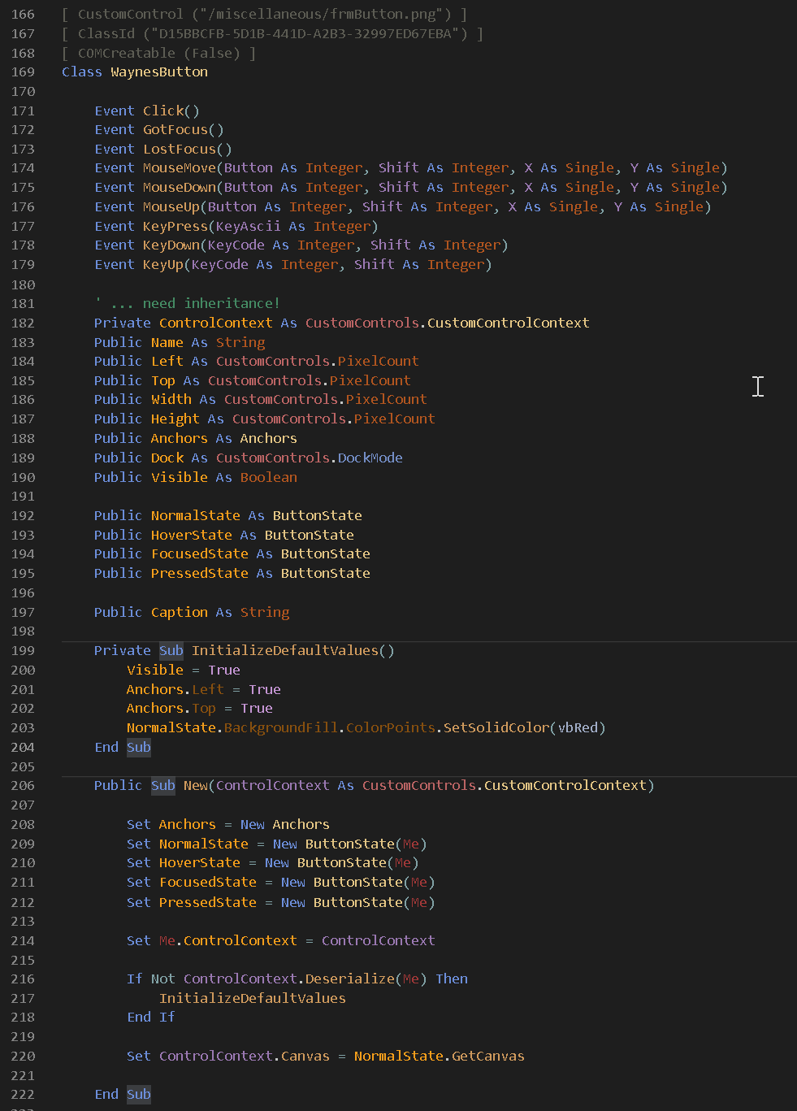This screenshot has width=797, height=1111.
Task: Click the Set Anchors assignment on line 208
Action: point(187,823)
